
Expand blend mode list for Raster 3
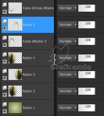click(67, 75)
